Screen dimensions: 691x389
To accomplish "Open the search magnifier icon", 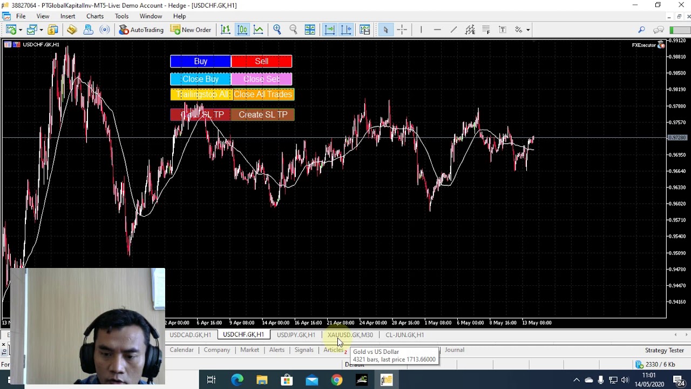I will tap(641, 30).
